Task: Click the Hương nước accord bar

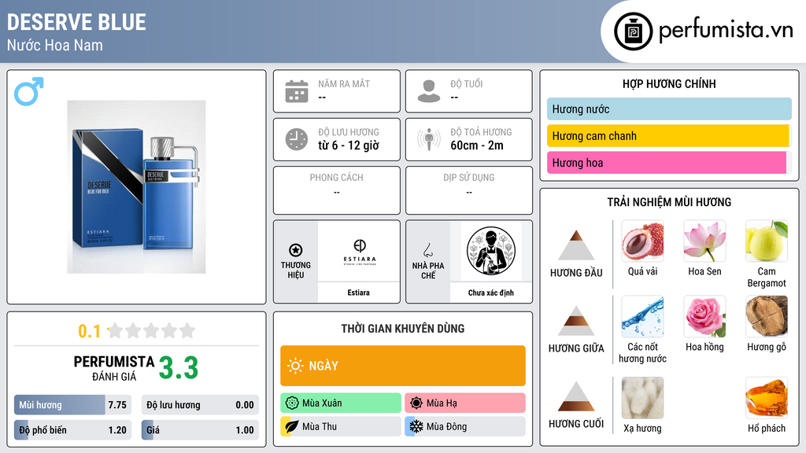Action: click(x=669, y=109)
